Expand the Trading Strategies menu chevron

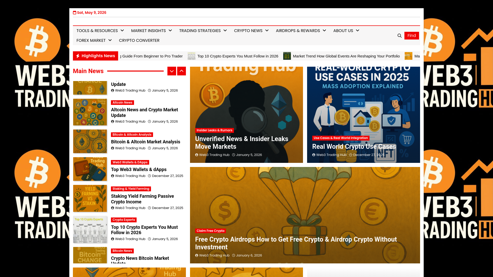225,31
